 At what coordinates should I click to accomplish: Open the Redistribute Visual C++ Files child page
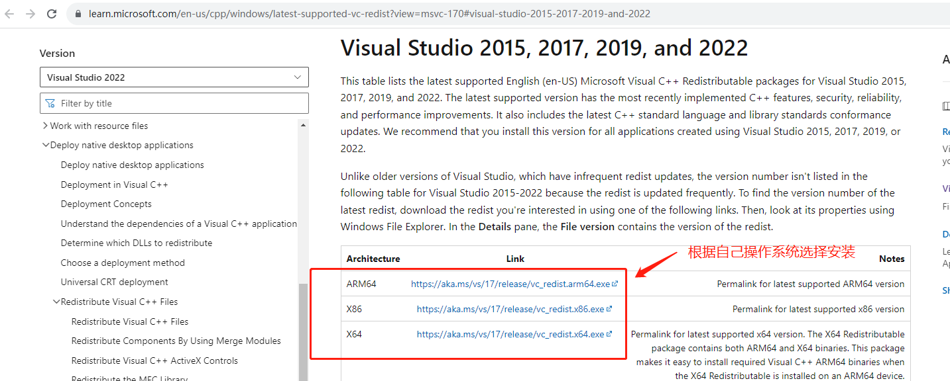(x=130, y=321)
